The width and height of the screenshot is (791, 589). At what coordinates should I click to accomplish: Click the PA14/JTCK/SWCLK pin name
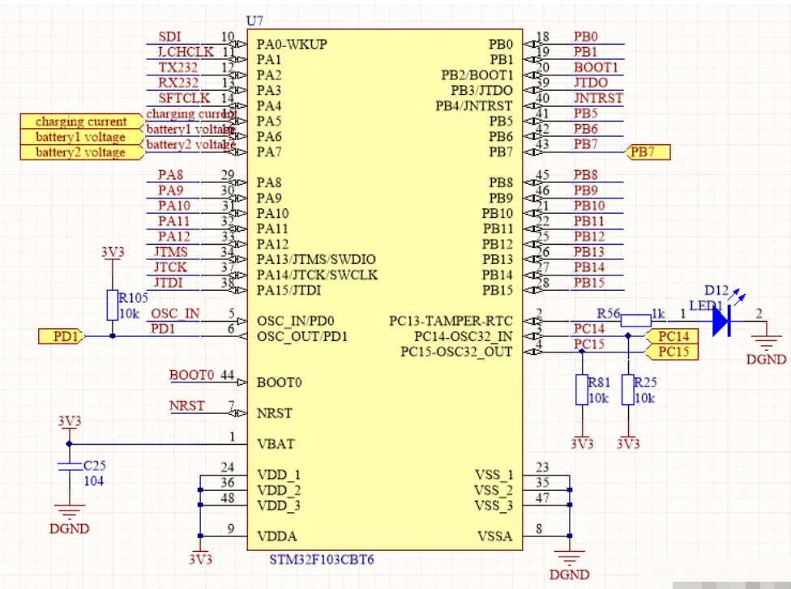318,275
